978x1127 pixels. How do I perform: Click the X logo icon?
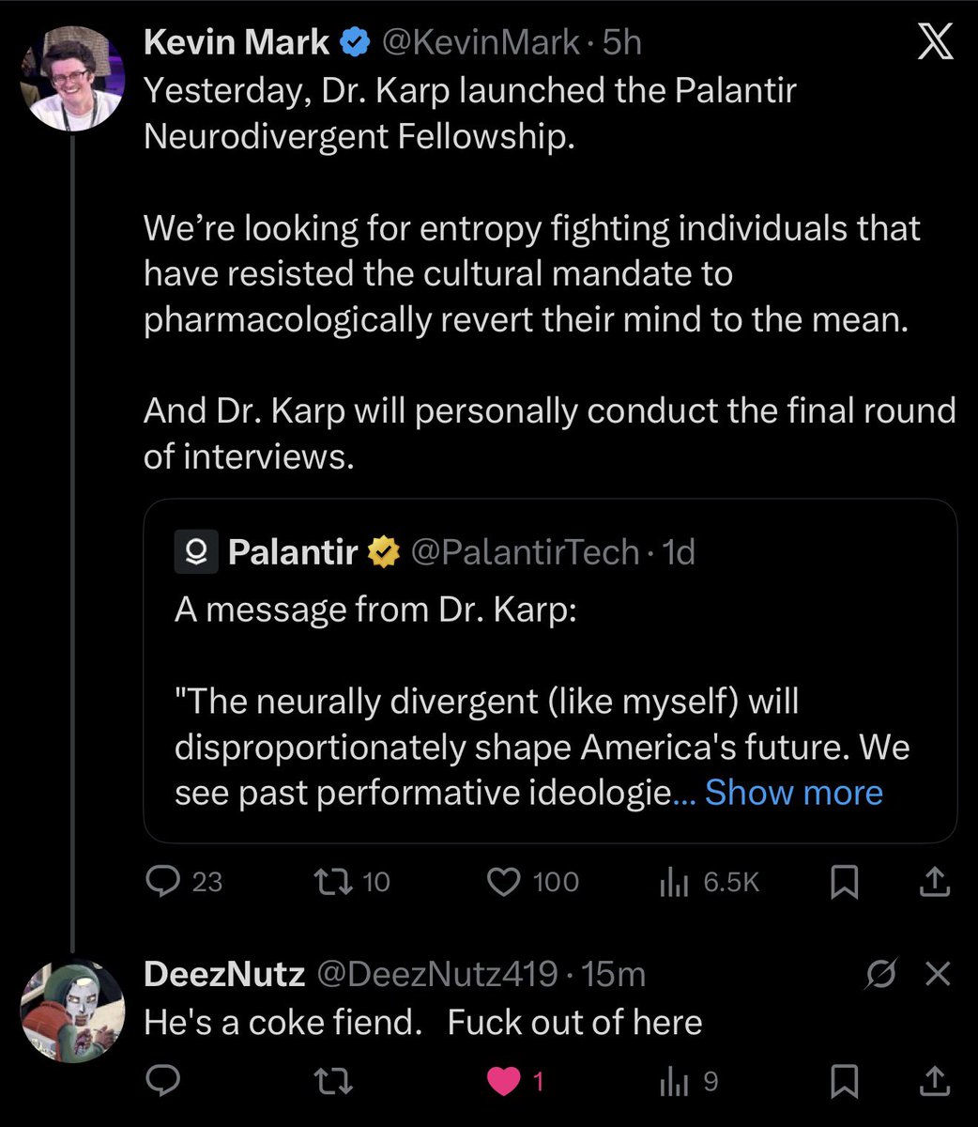934,43
